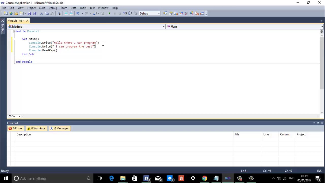This screenshot has height=183, width=325.
Task: Open Google Chrome from the taskbar
Action: pos(204,178)
